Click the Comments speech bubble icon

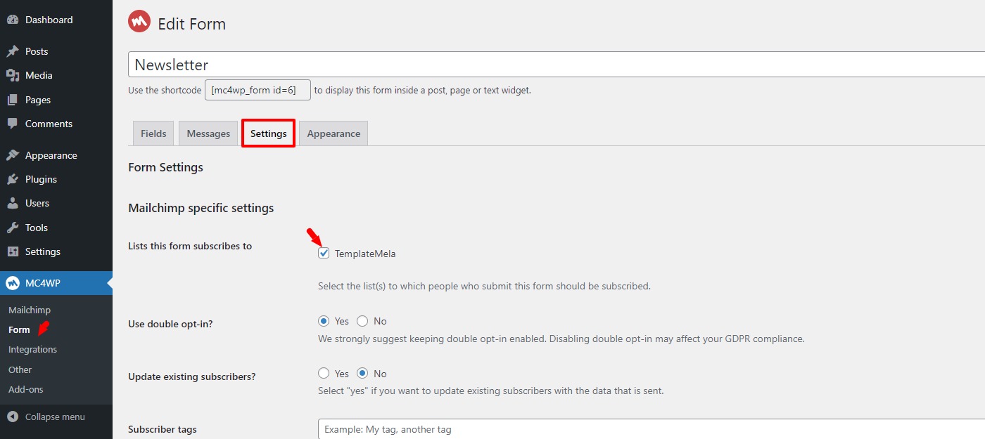(x=13, y=124)
